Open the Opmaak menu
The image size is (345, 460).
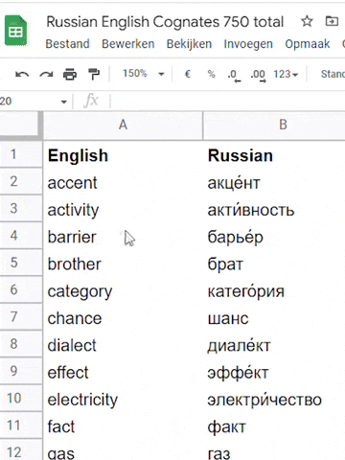(308, 44)
